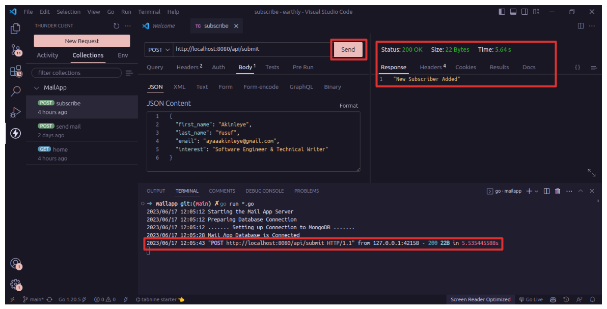Open the Extensions view icon

pos(15,71)
